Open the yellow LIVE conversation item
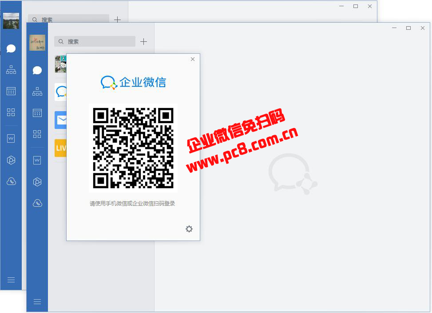The image size is (432, 313). (61, 148)
